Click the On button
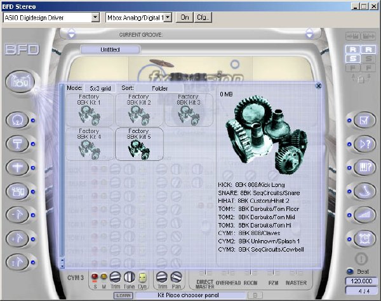Viewport: 381px width, 301px height. point(185,18)
